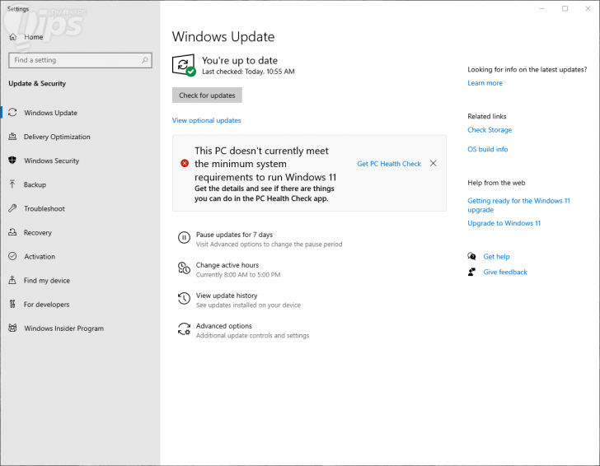Click the Activation checkmark circle icon
Image resolution: width=600 pixels, height=466 pixels.
point(12,256)
